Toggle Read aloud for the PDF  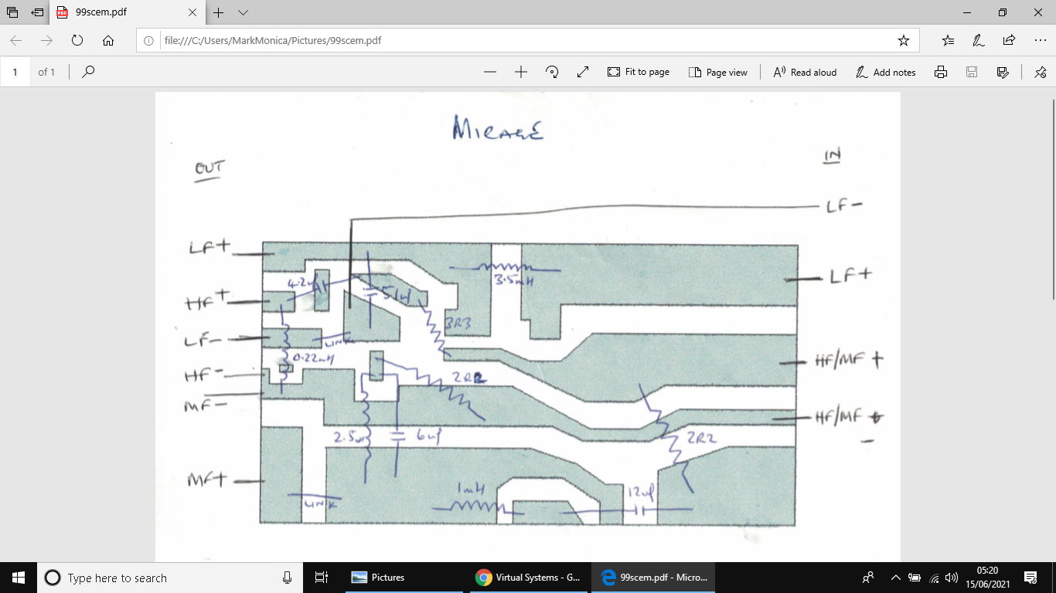pyautogui.click(x=805, y=72)
